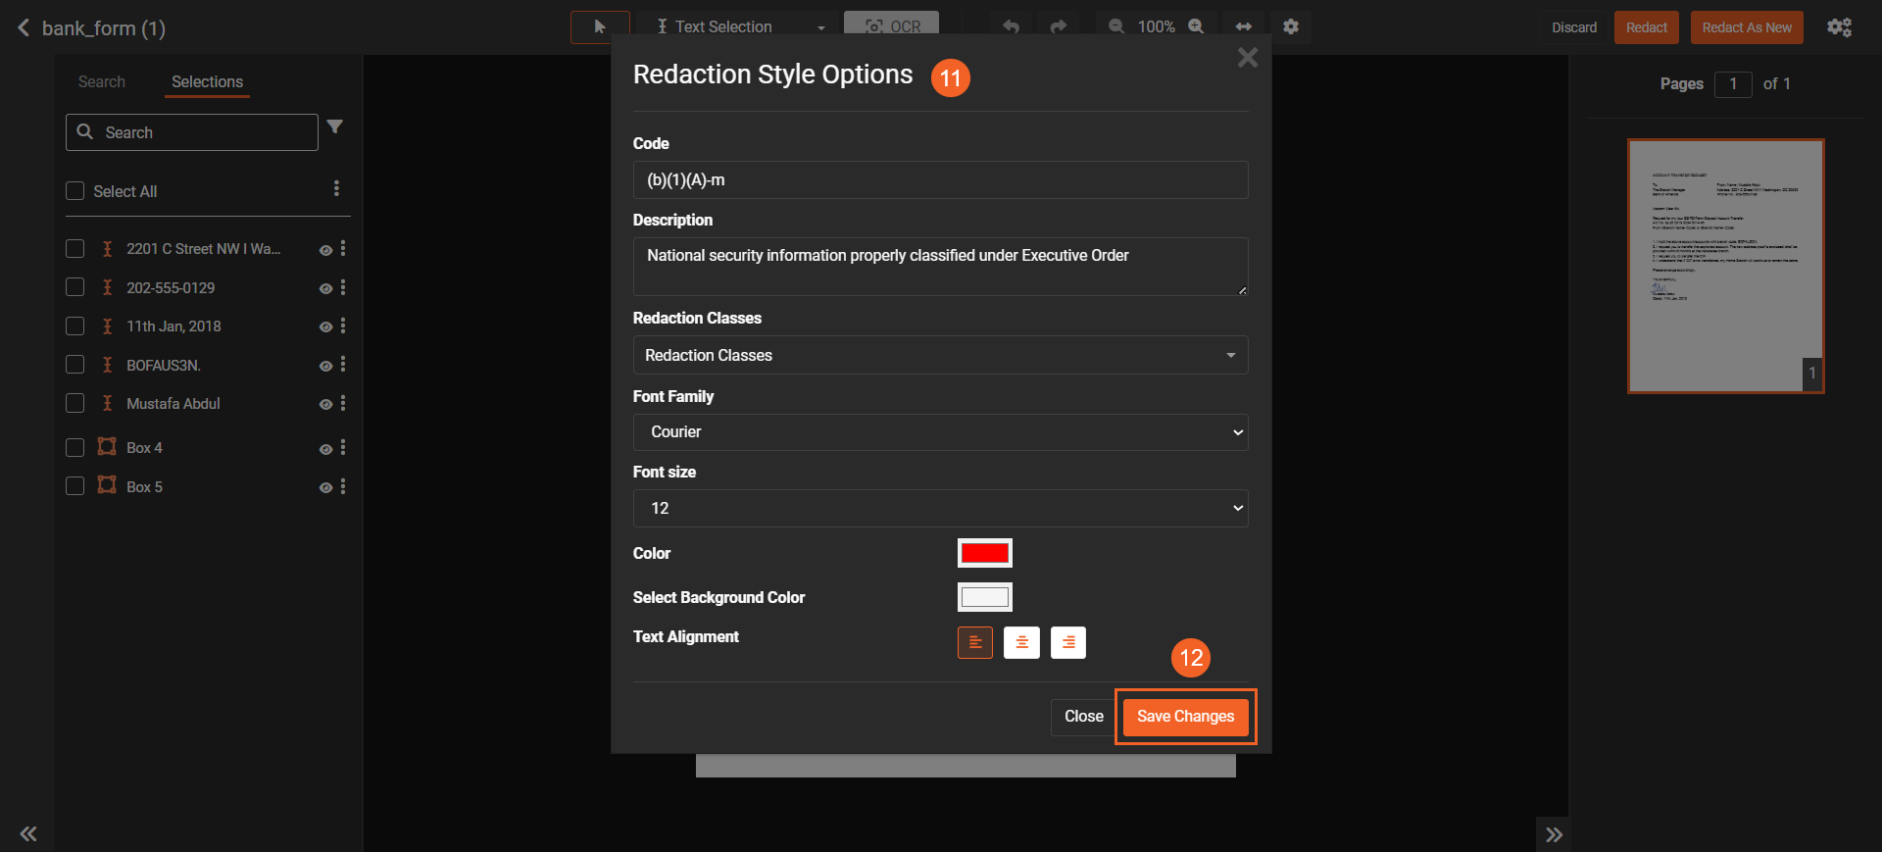Collapse the left panel with double chevron
The height and width of the screenshot is (852, 1882).
tap(28, 833)
